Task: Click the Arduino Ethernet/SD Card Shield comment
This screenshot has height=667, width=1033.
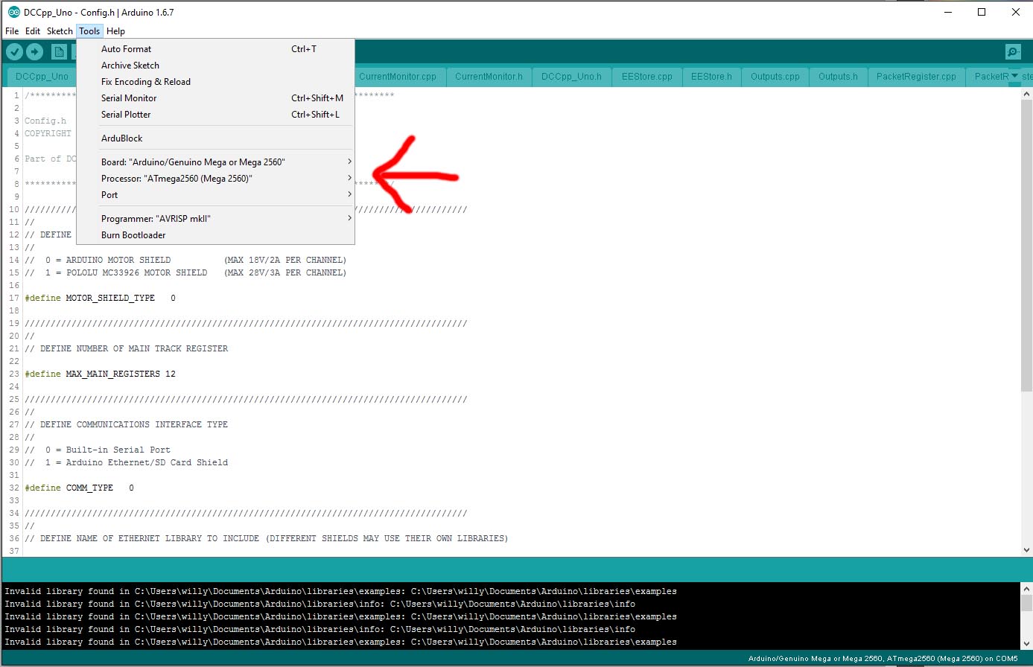Action: point(127,462)
